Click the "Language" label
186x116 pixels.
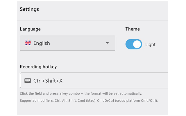[x=30, y=29]
